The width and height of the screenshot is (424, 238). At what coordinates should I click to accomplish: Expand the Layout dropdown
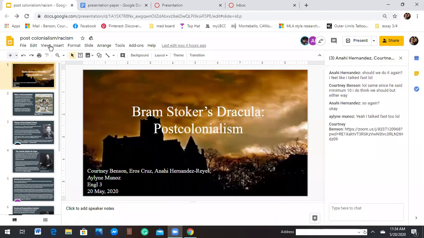point(161,55)
